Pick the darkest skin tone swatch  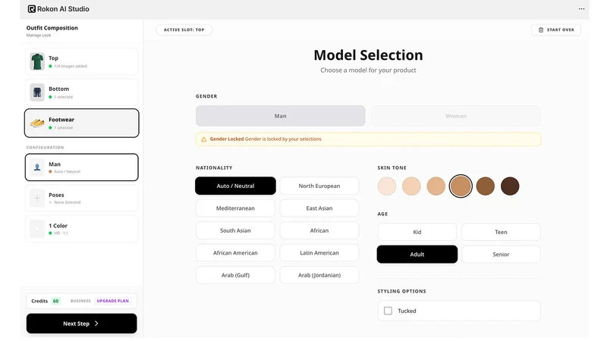click(x=510, y=186)
